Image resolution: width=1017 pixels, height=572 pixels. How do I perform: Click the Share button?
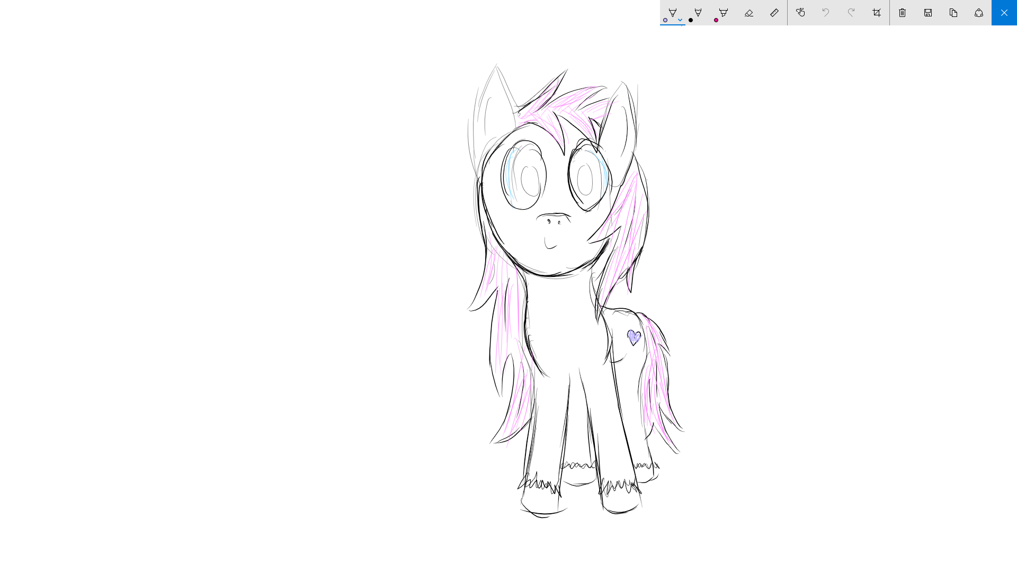(978, 13)
